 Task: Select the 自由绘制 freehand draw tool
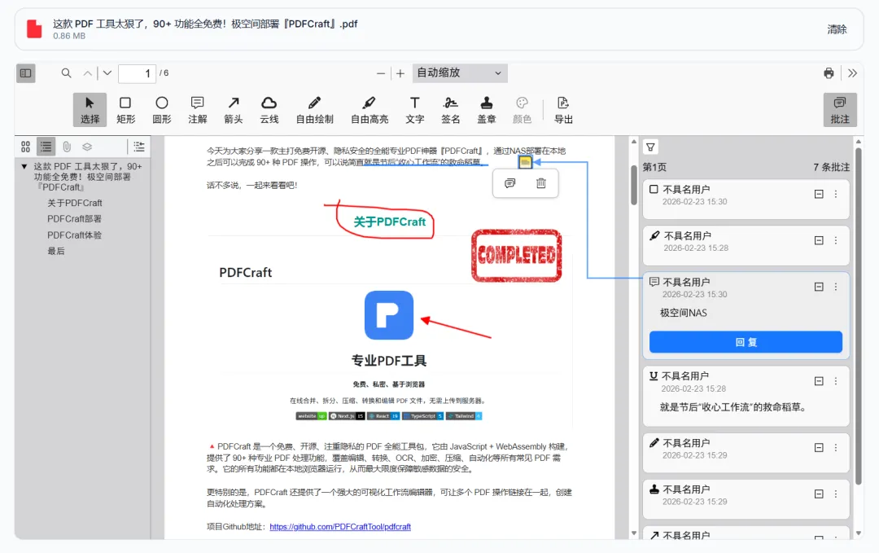click(x=314, y=110)
